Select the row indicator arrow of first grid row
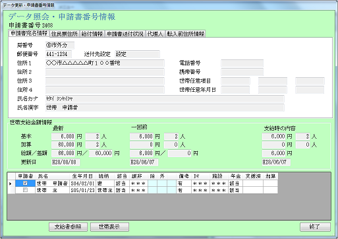The width and height of the screenshot is (338, 239). coord(11,184)
